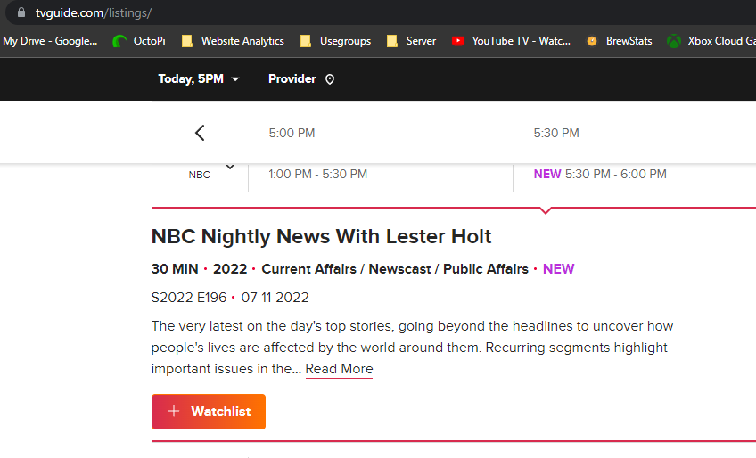Open the Server bookmark folder
The height and width of the screenshot is (458, 756).
click(411, 41)
